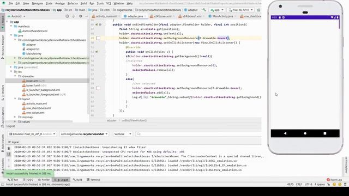Screen dimensions: 349x196
Task: Click override gutter icon for onClick
Action: 97,52
